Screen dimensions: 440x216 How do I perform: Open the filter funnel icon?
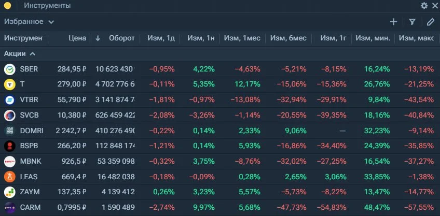[412, 22]
